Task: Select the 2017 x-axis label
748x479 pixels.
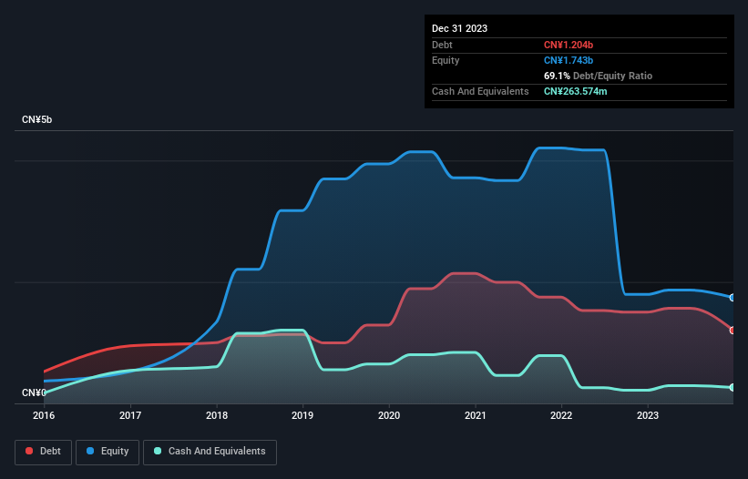Action: [x=130, y=415]
